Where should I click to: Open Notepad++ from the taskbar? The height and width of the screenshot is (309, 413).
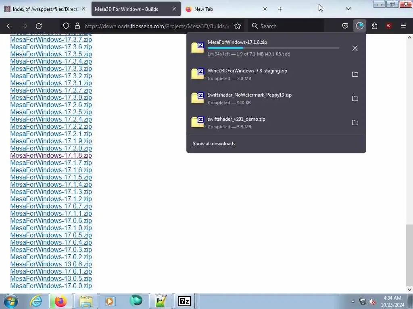point(161,301)
